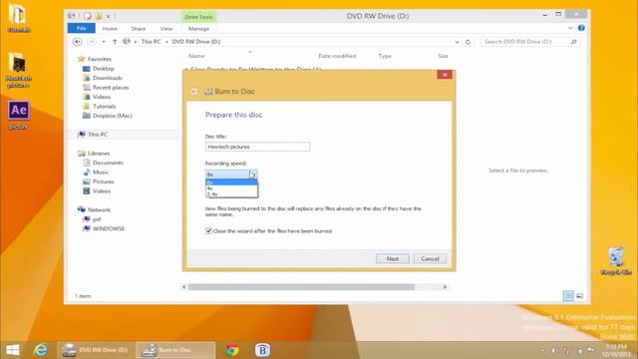Viewport: 638px width, 359px height.
Task: Expand the ribbon using the chevron
Action: click(570, 28)
